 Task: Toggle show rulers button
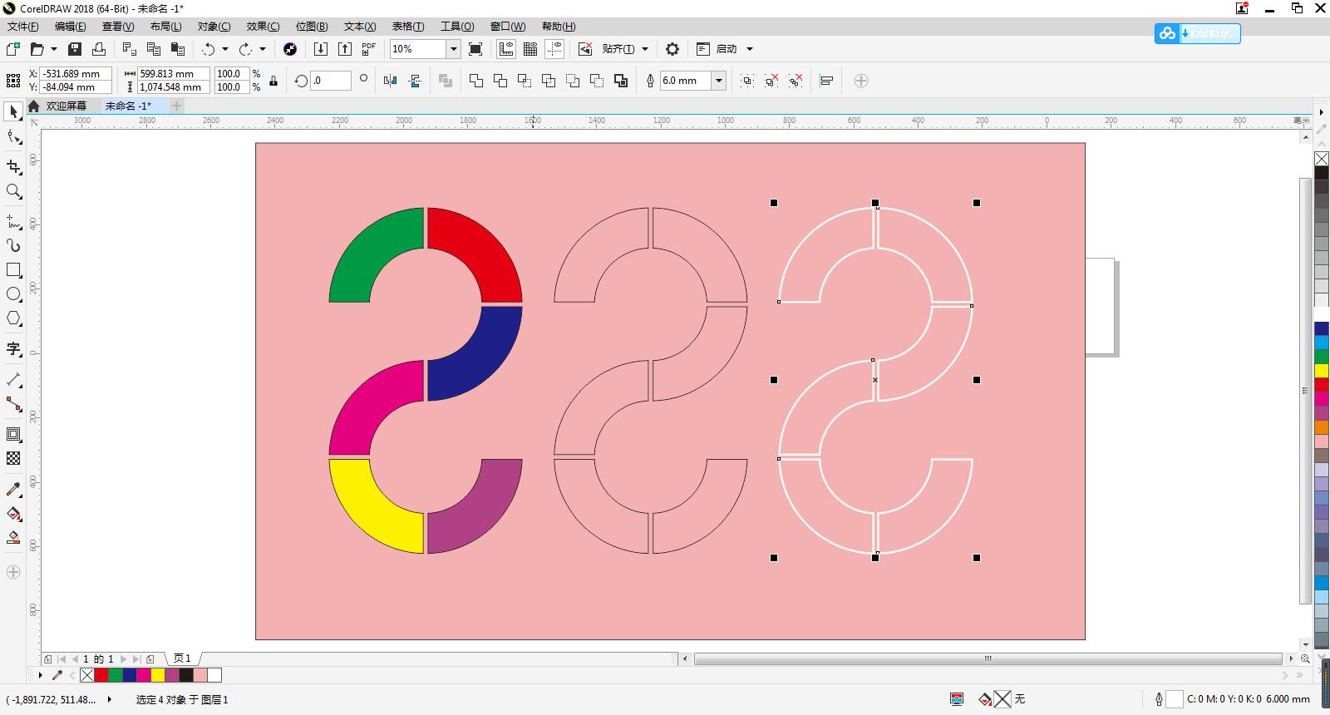(x=505, y=49)
